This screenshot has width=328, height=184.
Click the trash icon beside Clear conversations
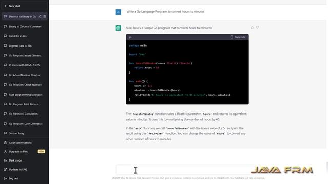pos(5,143)
